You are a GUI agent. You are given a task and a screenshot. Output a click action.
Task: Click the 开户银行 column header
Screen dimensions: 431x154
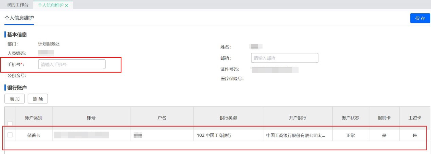pos(298,118)
